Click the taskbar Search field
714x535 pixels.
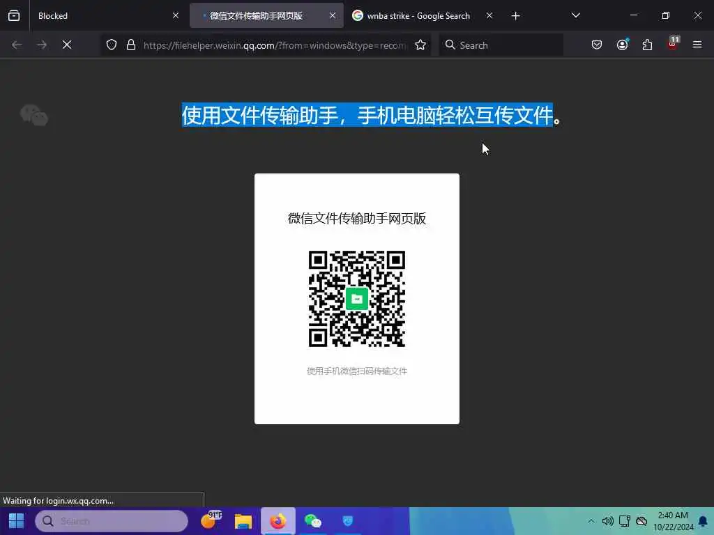click(112, 521)
